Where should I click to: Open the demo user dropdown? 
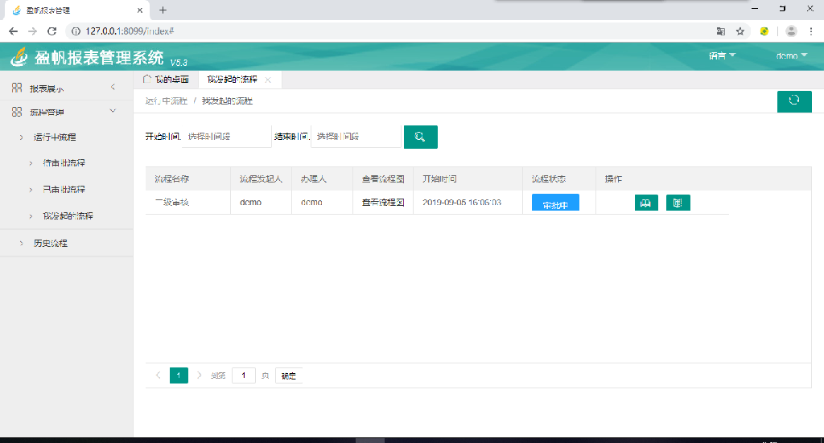pyautogui.click(x=791, y=56)
